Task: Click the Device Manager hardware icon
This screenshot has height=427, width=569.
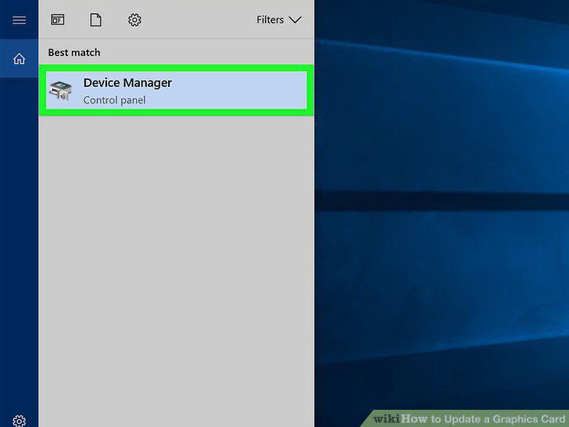Action: coord(61,91)
